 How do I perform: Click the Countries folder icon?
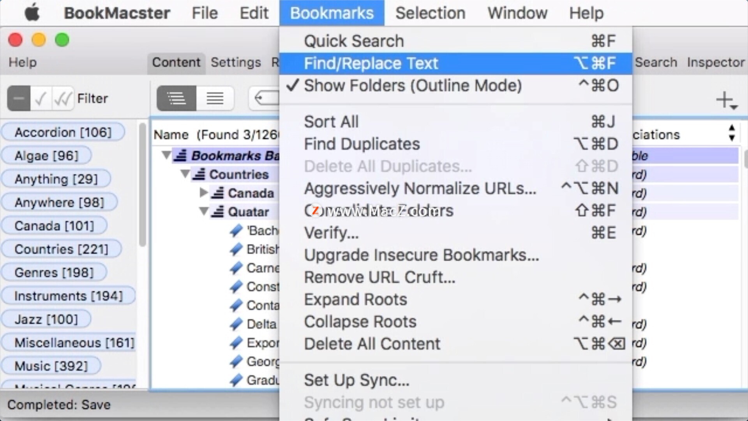pyautogui.click(x=199, y=174)
